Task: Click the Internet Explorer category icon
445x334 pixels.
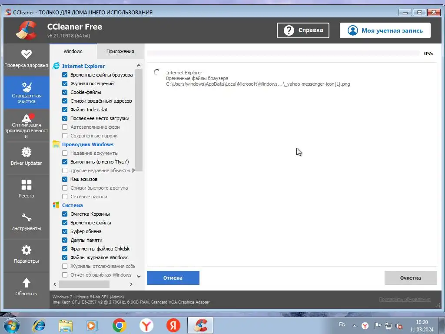Action: point(56,66)
